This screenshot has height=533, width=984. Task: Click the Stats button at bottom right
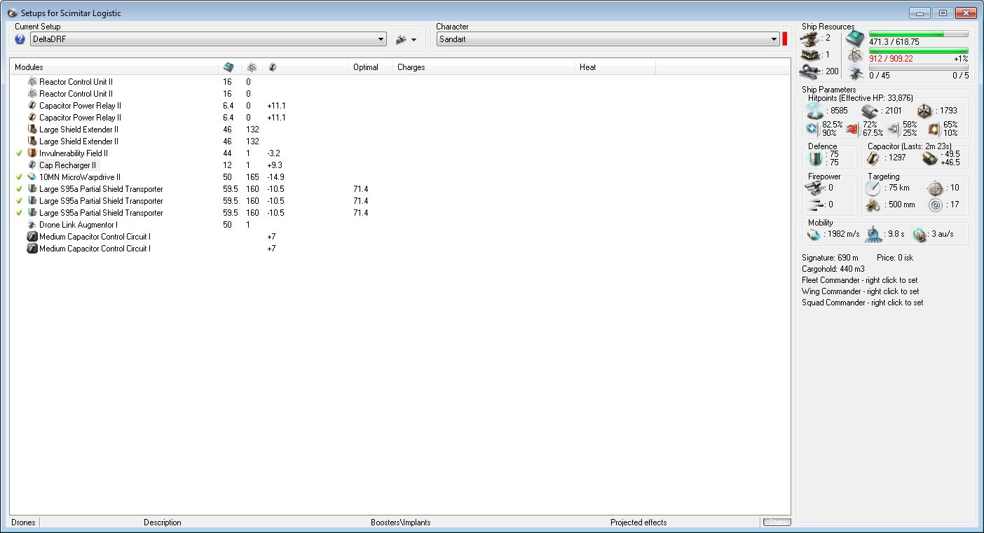click(x=777, y=522)
